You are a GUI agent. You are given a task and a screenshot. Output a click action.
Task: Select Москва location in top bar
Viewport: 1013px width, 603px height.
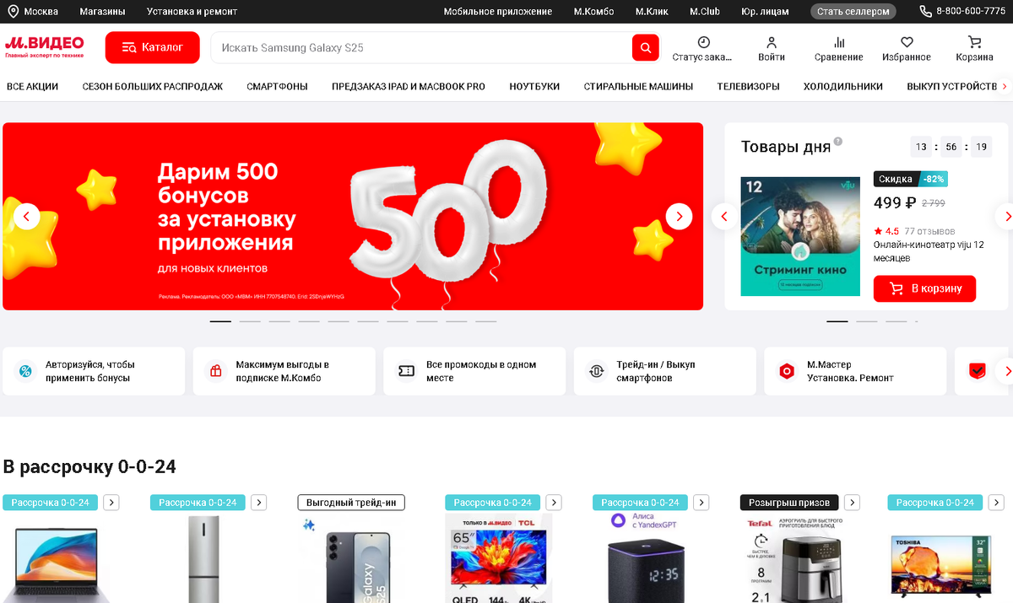[x=33, y=12]
